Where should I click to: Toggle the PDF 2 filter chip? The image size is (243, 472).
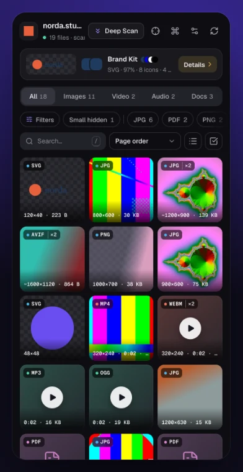[177, 120]
